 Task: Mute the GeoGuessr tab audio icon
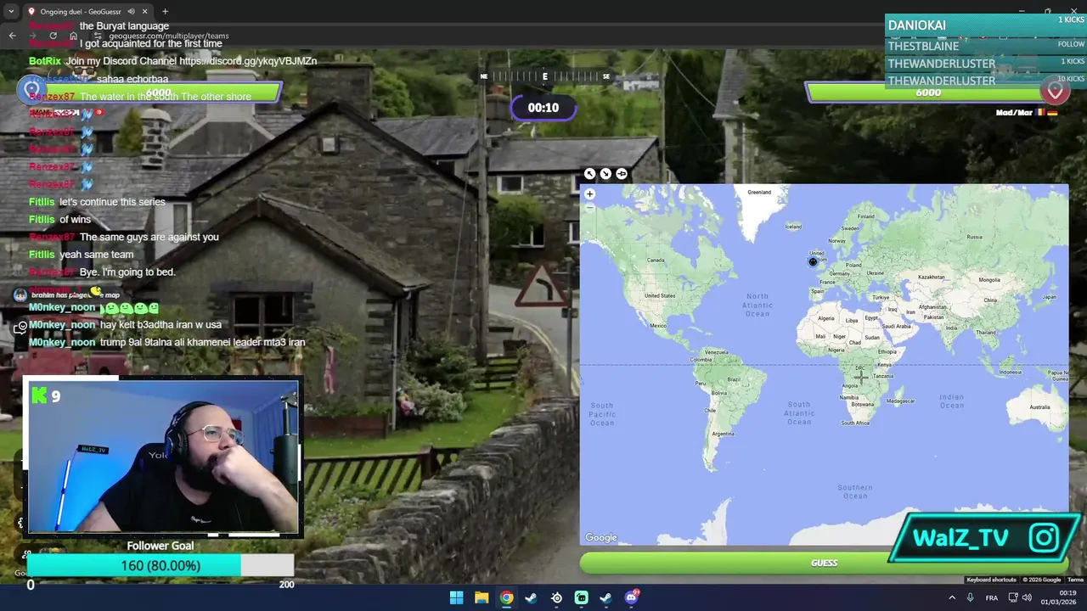[131, 11]
